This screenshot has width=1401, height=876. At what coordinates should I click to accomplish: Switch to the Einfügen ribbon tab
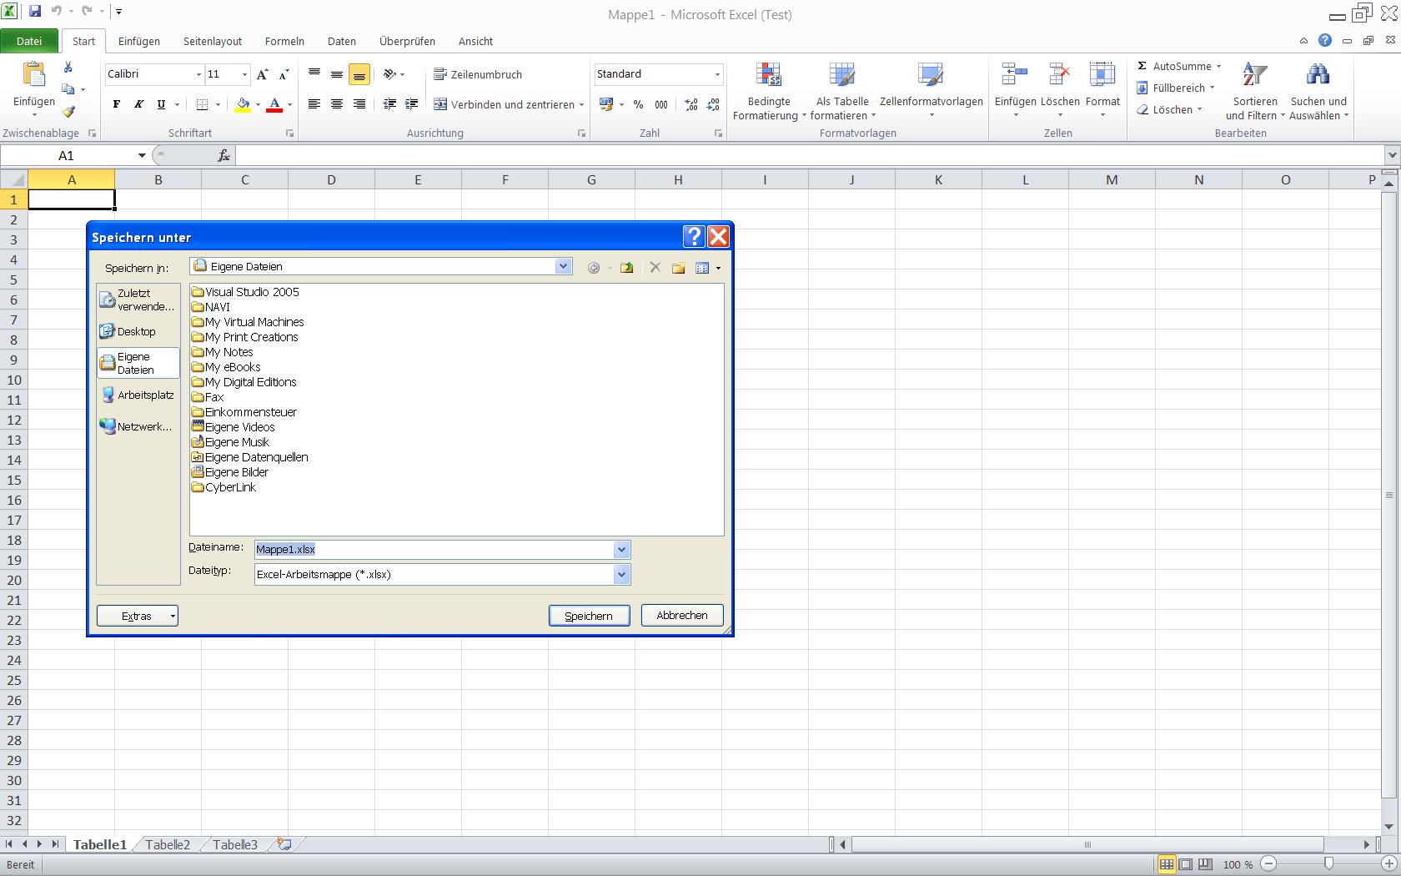(139, 41)
